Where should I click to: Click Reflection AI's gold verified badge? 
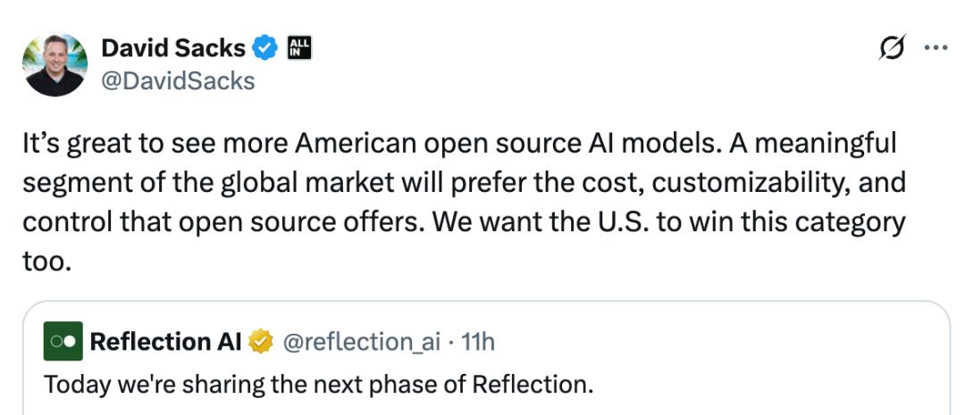coord(261,341)
